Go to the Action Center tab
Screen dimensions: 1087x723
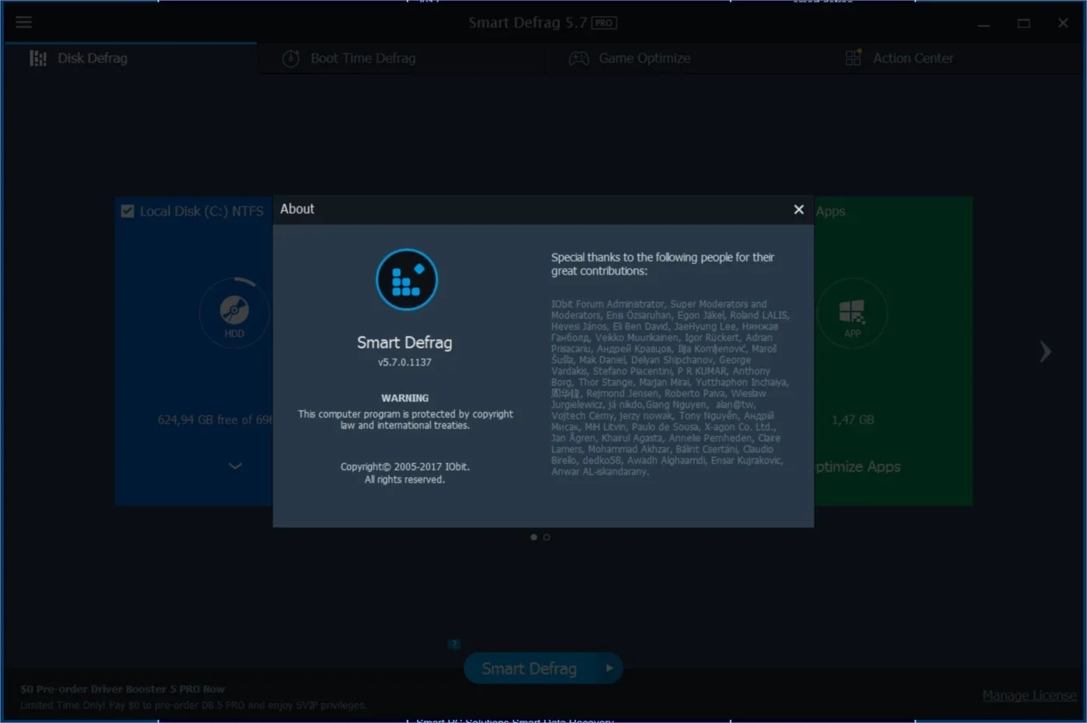900,58
